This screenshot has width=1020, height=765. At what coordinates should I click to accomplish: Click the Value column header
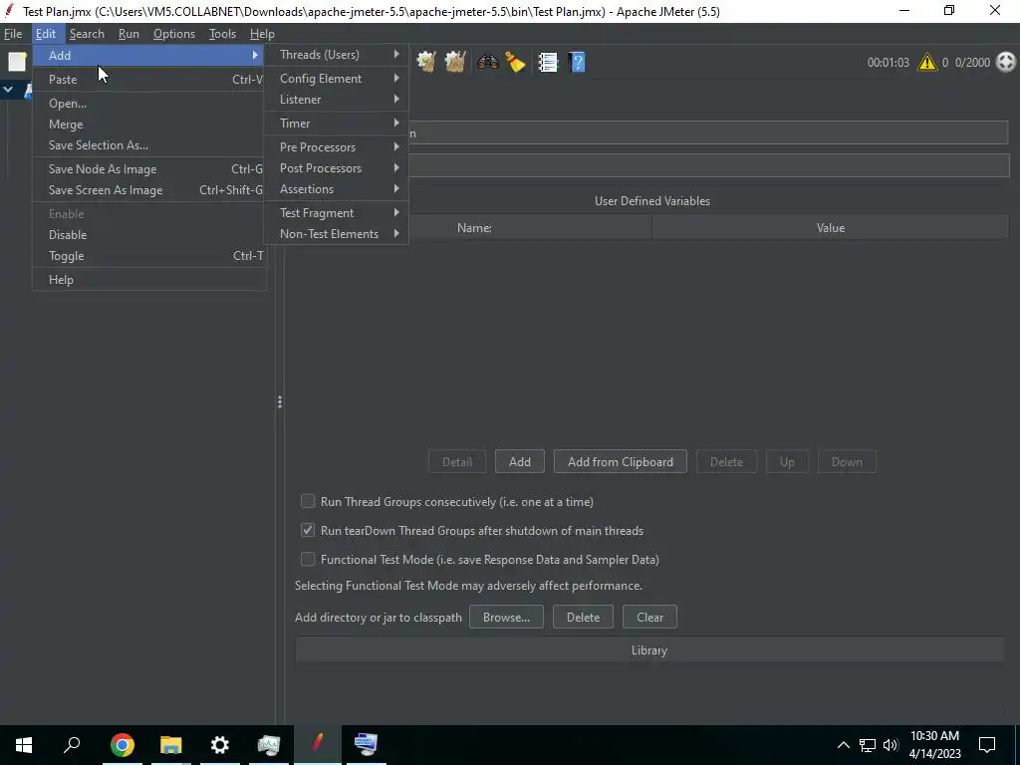(831, 228)
